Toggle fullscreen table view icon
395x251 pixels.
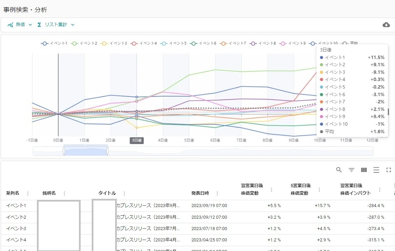pyautogui.click(x=388, y=170)
